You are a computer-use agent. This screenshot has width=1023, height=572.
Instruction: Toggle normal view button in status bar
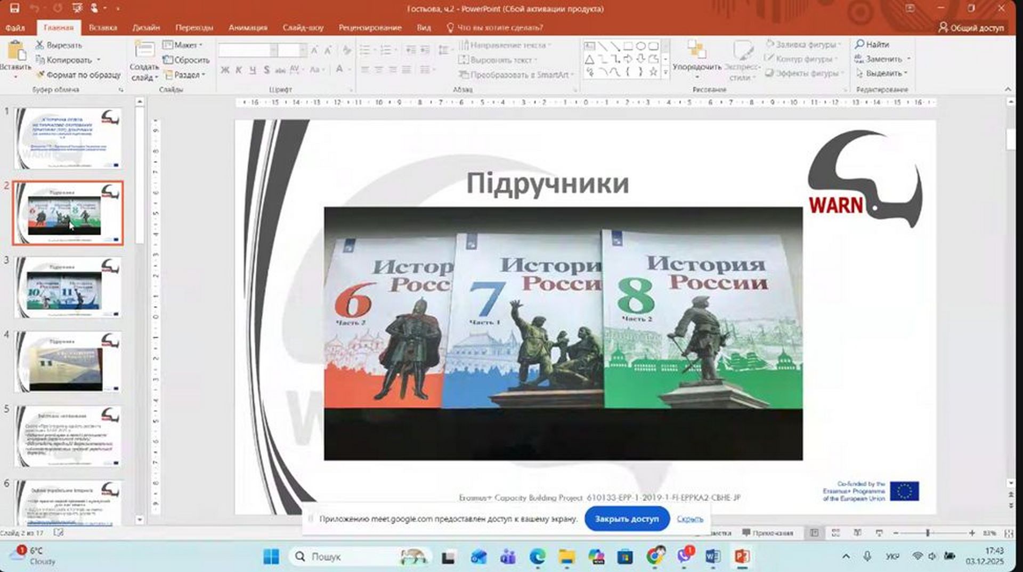coord(814,533)
